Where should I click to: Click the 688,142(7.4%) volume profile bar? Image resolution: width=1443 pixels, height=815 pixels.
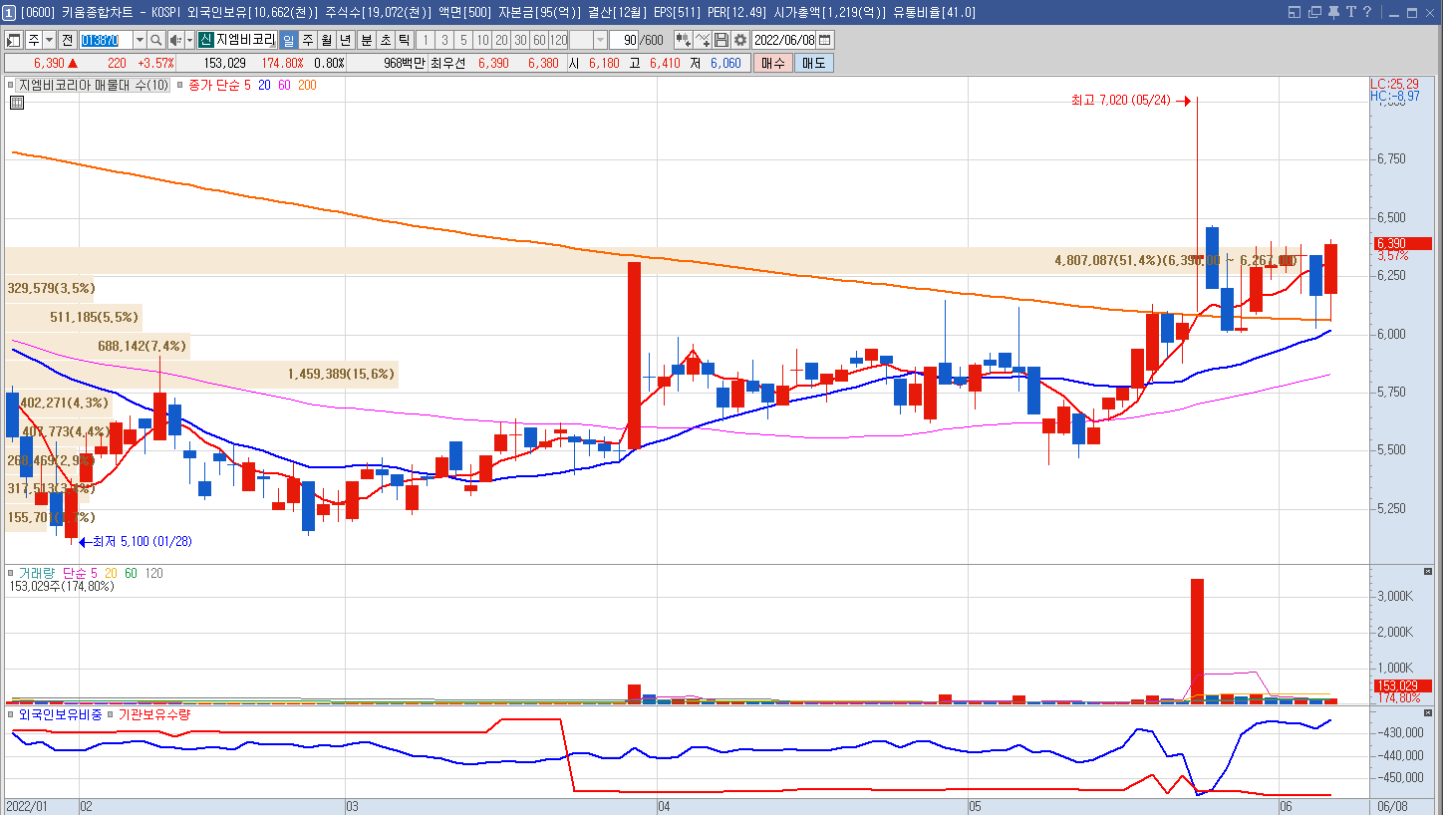(x=97, y=346)
